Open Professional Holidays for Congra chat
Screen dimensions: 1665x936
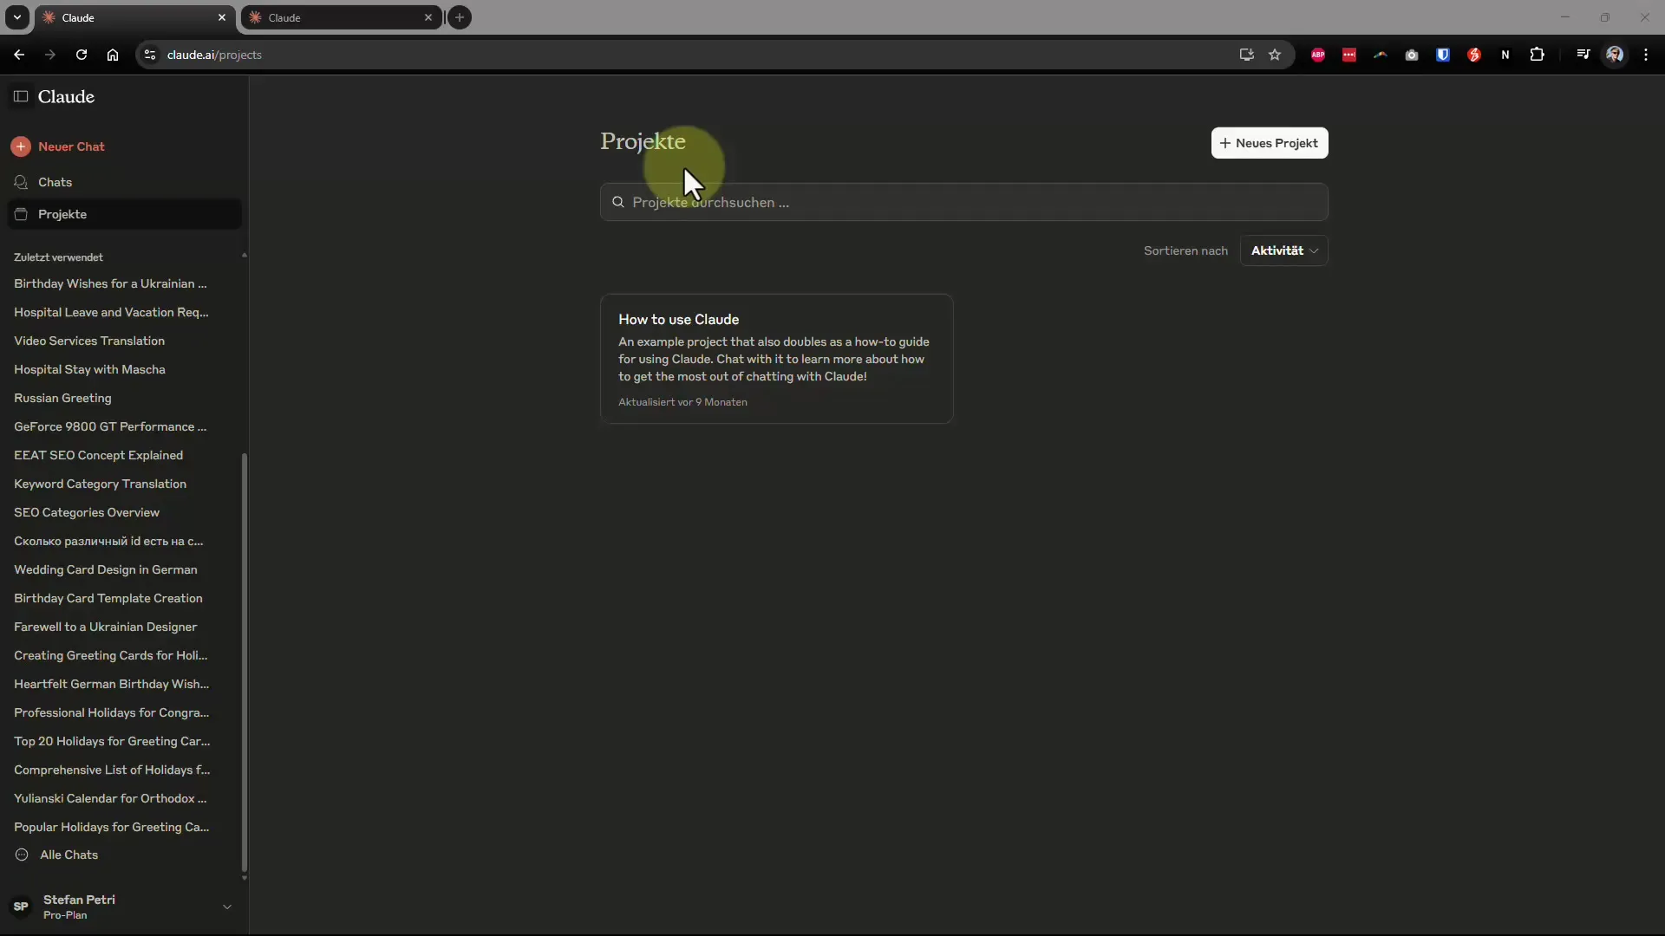(x=111, y=712)
